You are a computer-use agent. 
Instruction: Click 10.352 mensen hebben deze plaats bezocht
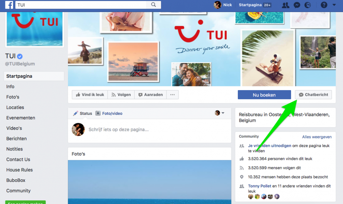coord(288,177)
